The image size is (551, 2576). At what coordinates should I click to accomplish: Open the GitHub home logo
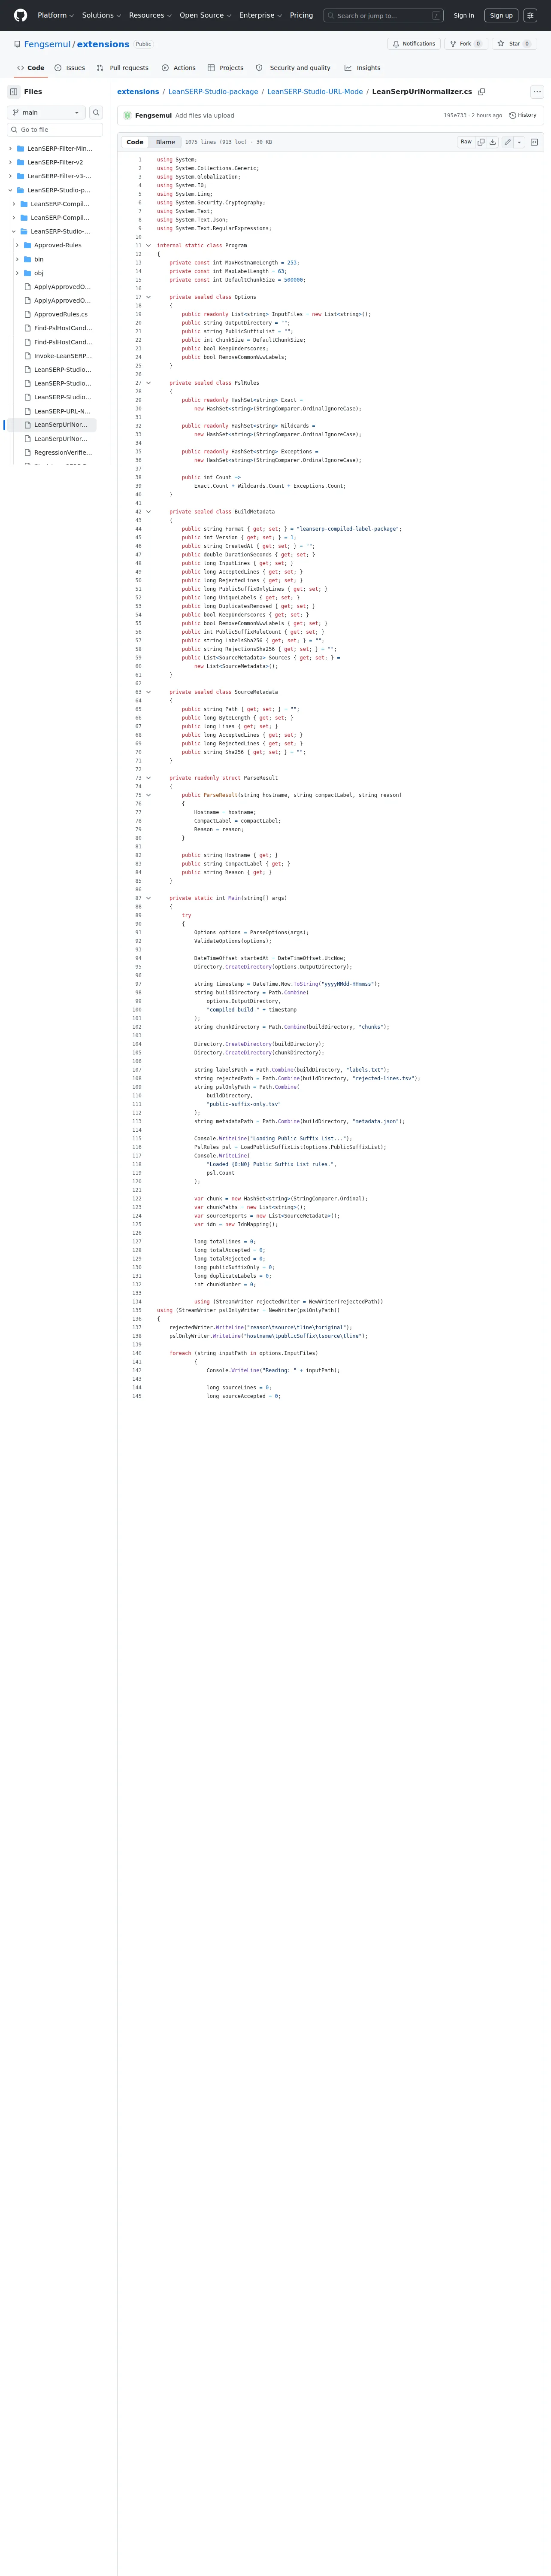click(20, 15)
